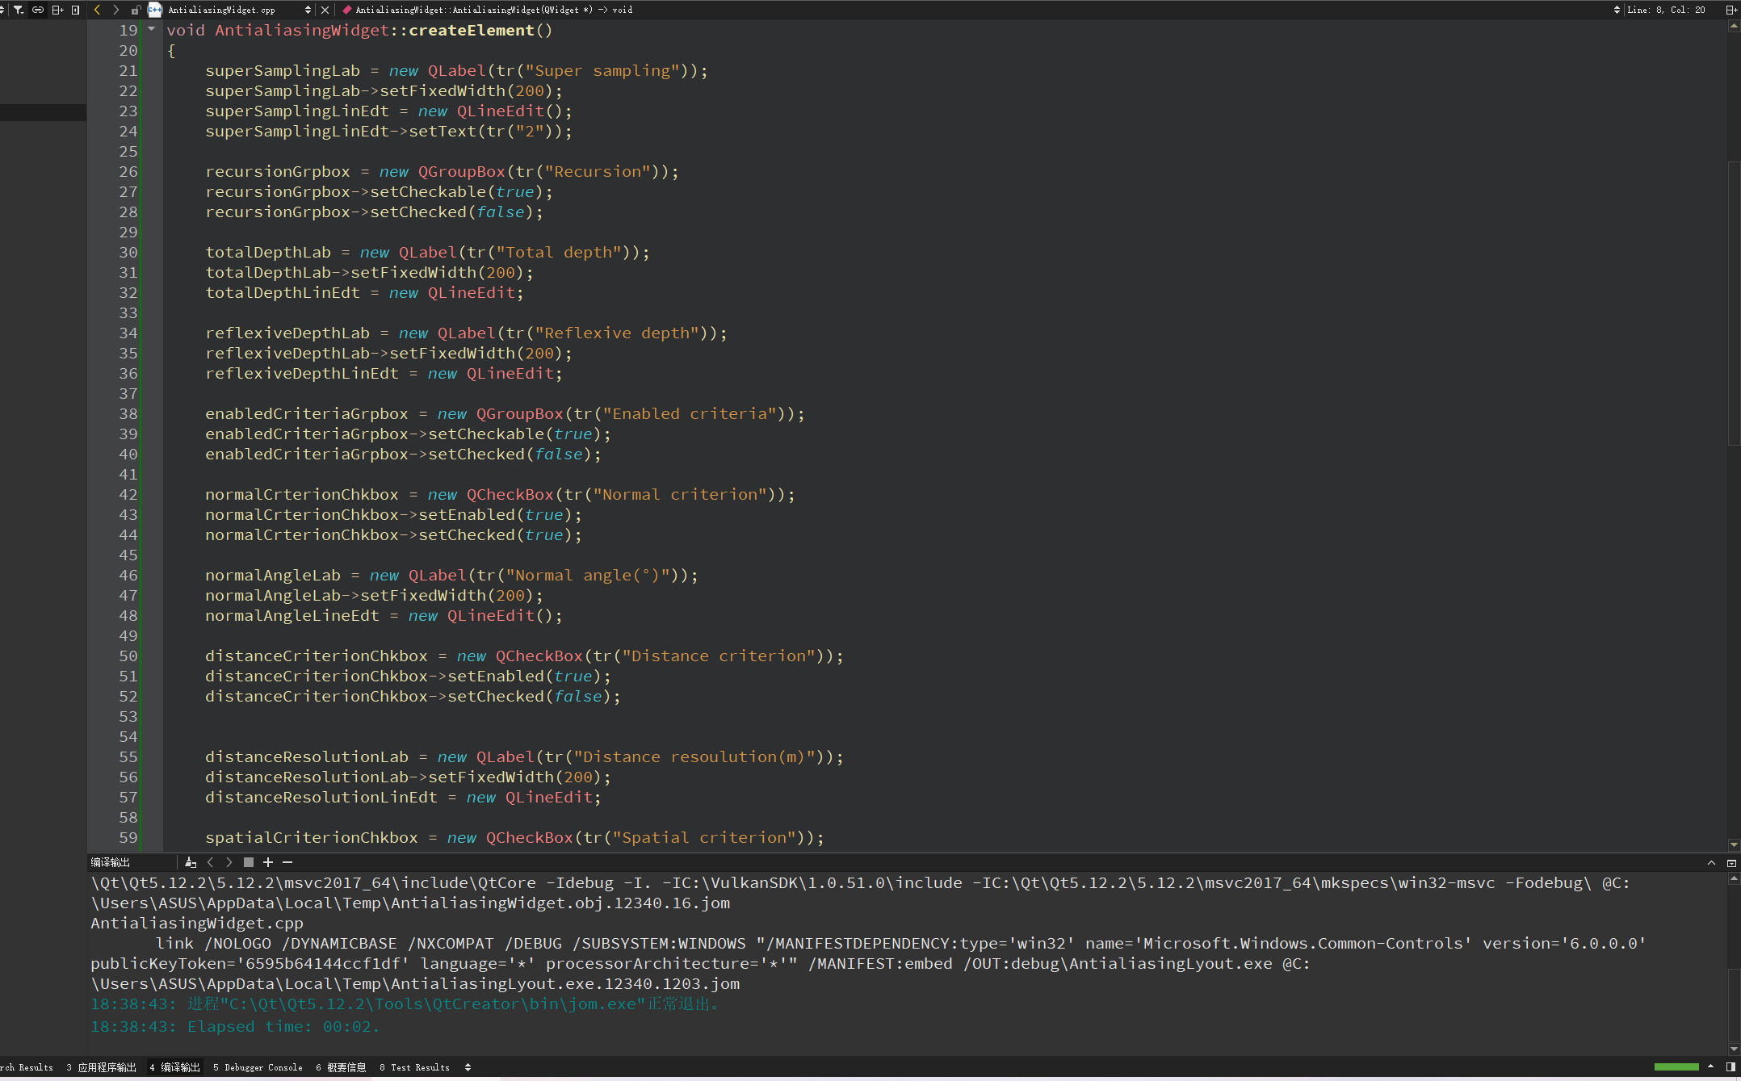Select the filter icon in the navigation toolbar
Image resolution: width=1741 pixels, height=1081 pixels.
(18, 10)
